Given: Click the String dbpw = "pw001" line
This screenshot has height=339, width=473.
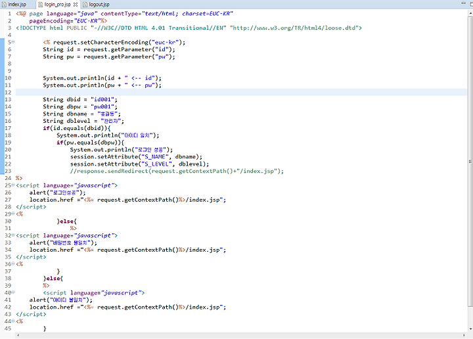Looking at the screenshot, I should click(x=80, y=107).
